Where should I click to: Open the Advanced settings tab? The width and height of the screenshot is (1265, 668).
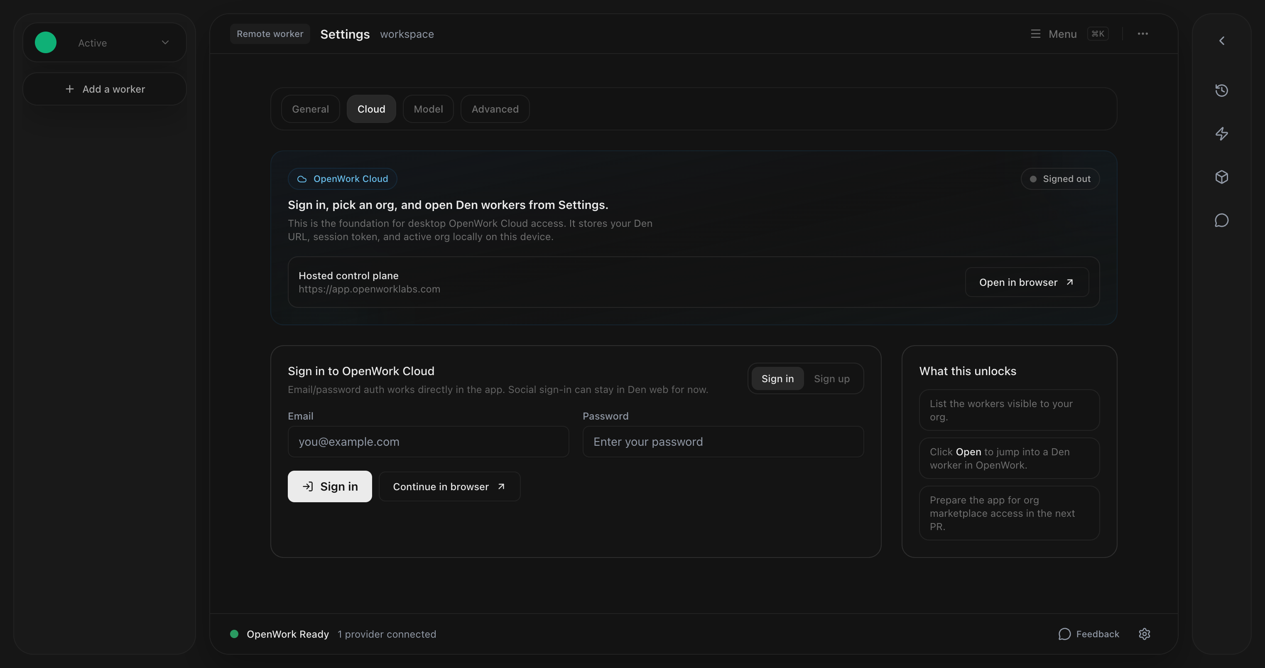pos(495,109)
